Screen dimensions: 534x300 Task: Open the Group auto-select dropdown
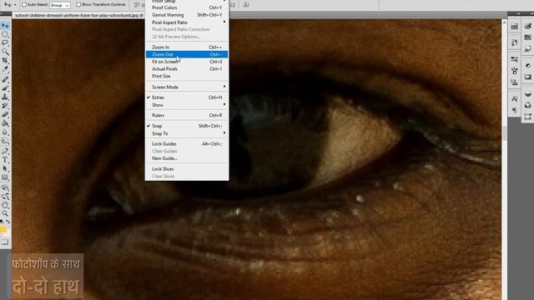(60, 5)
